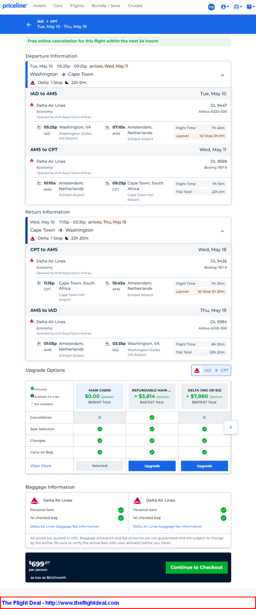
Task: Click green check beside right Personal item
Action: pyautogui.click(x=224, y=510)
